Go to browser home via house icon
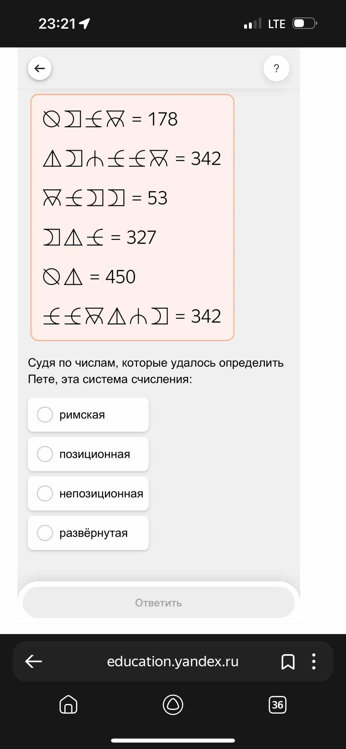The image size is (346, 749). [68, 704]
